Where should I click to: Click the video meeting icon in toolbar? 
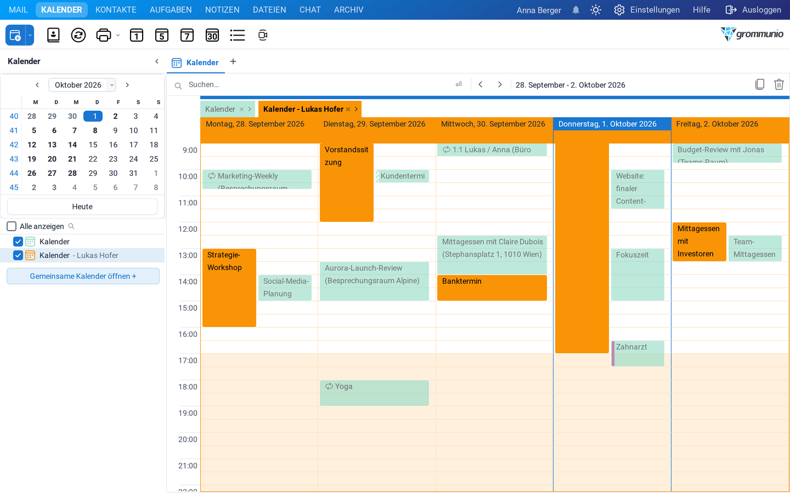click(x=263, y=36)
